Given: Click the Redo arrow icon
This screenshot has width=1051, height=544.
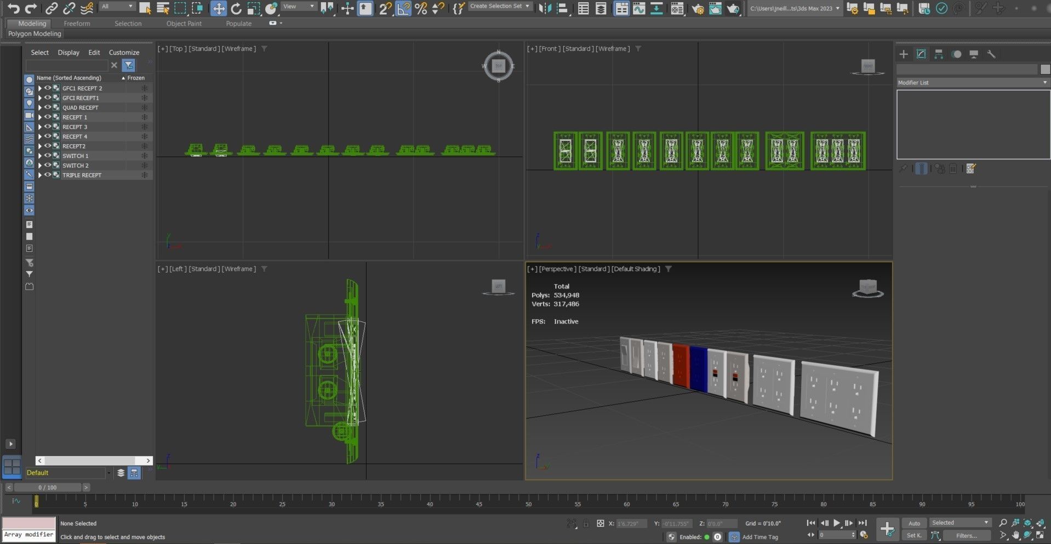Looking at the screenshot, I should pyautogui.click(x=31, y=8).
